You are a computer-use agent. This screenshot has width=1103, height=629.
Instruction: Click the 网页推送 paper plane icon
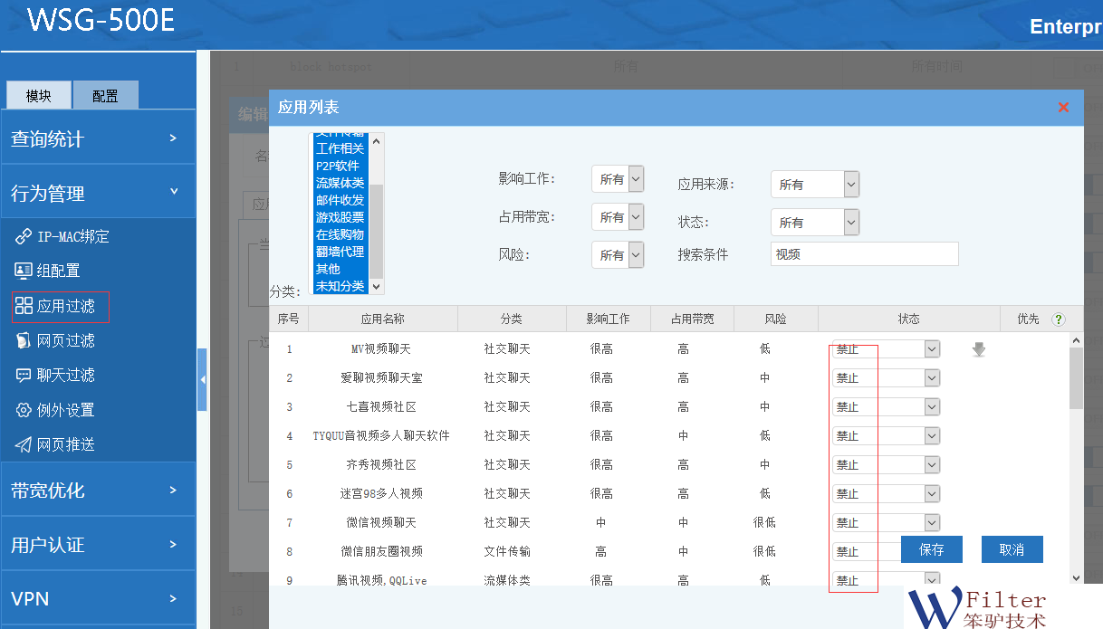click(x=24, y=444)
